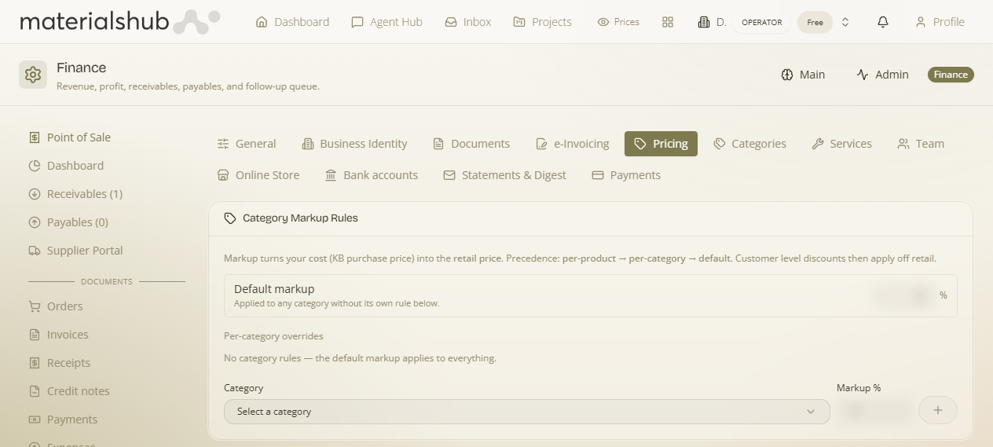993x447 pixels.
Task: Click the OPERATOR role badge
Action: coord(761,22)
